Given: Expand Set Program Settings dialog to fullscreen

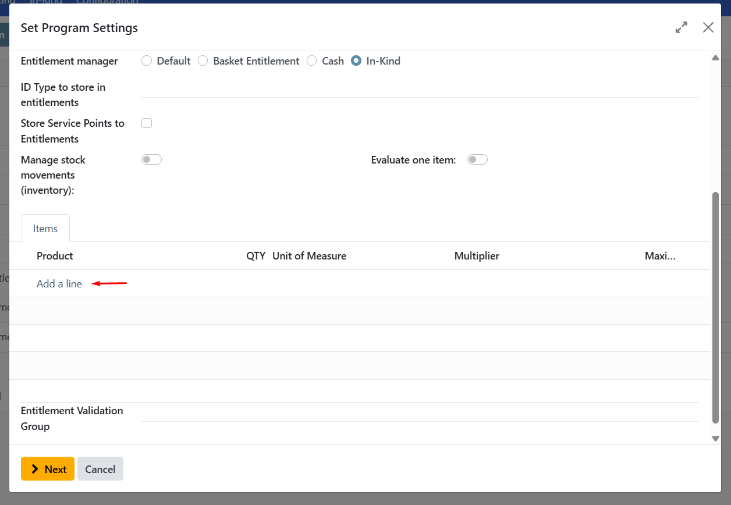Looking at the screenshot, I should (681, 27).
